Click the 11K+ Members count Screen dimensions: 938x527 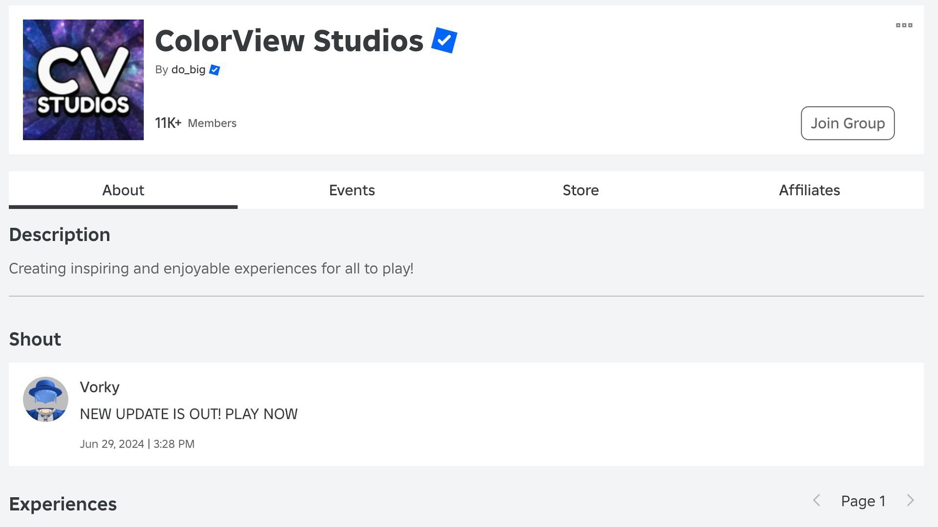195,123
